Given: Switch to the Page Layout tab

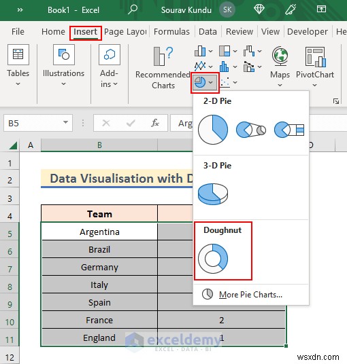Looking at the screenshot, I should pos(125,31).
